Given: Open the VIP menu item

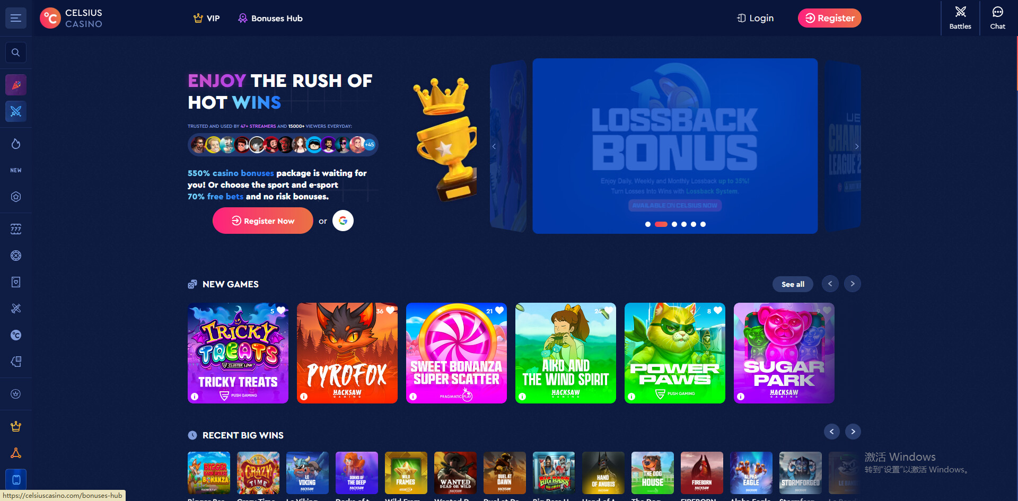Looking at the screenshot, I should pyautogui.click(x=206, y=18).
